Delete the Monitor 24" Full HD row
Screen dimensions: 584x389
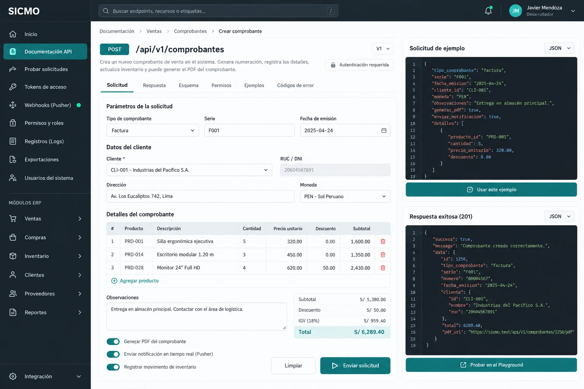[383, 268]
